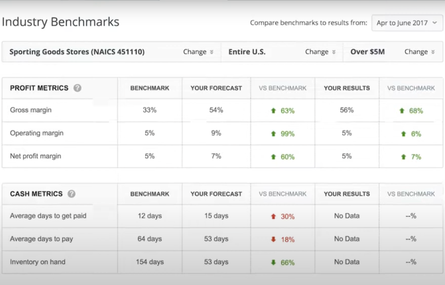Change the Over $5M revenue size

[420, 52]
